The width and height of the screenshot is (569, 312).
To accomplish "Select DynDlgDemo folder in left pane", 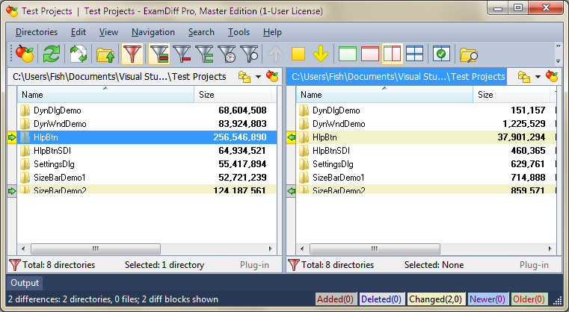I will pos(147,110).
